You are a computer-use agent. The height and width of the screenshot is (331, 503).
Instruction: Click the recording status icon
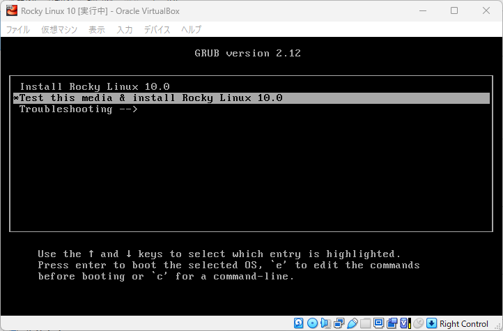tap(392, 323)
